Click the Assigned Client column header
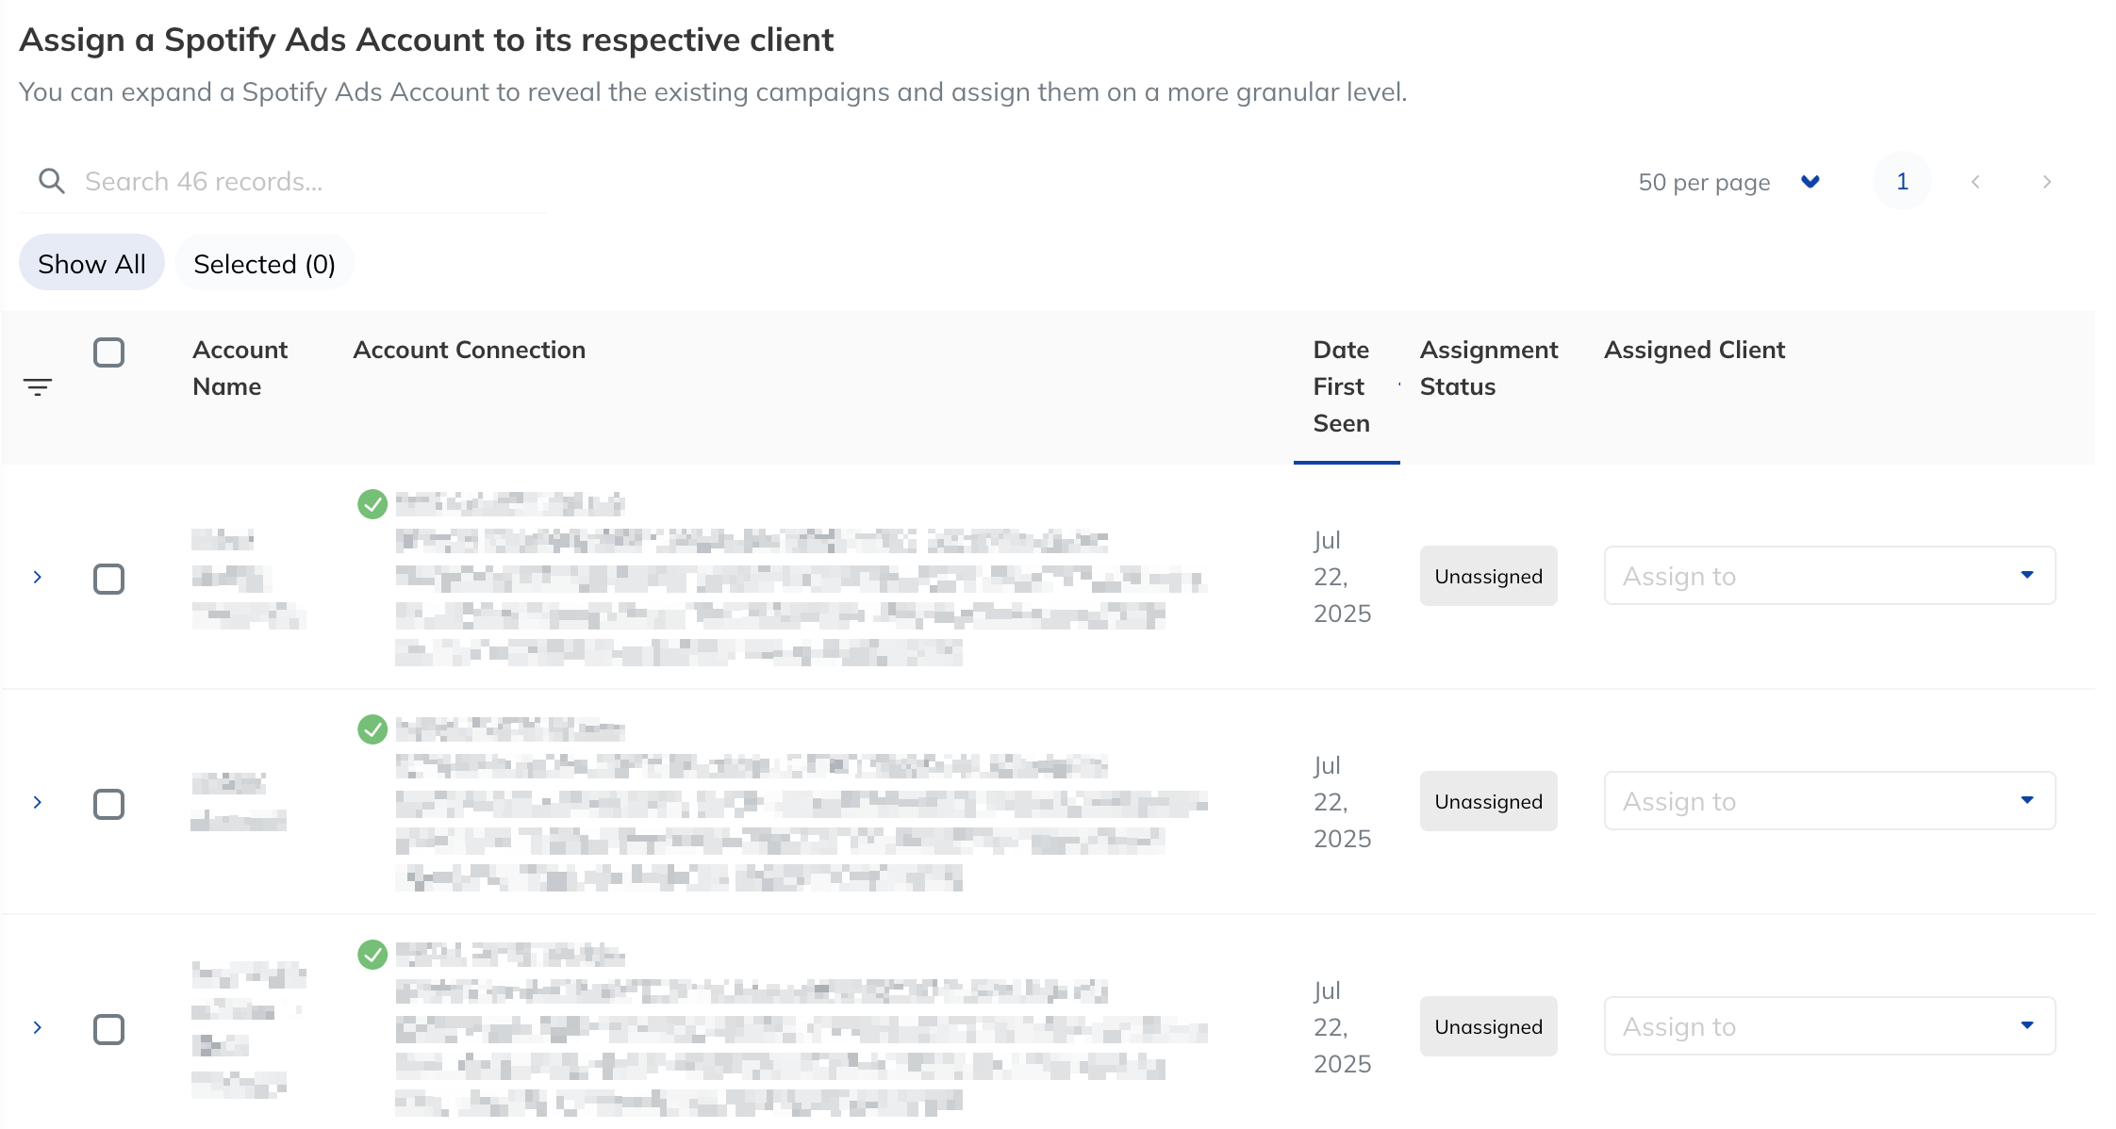The width and height of the screenshot is (2116, 1129). point(1694,350)
